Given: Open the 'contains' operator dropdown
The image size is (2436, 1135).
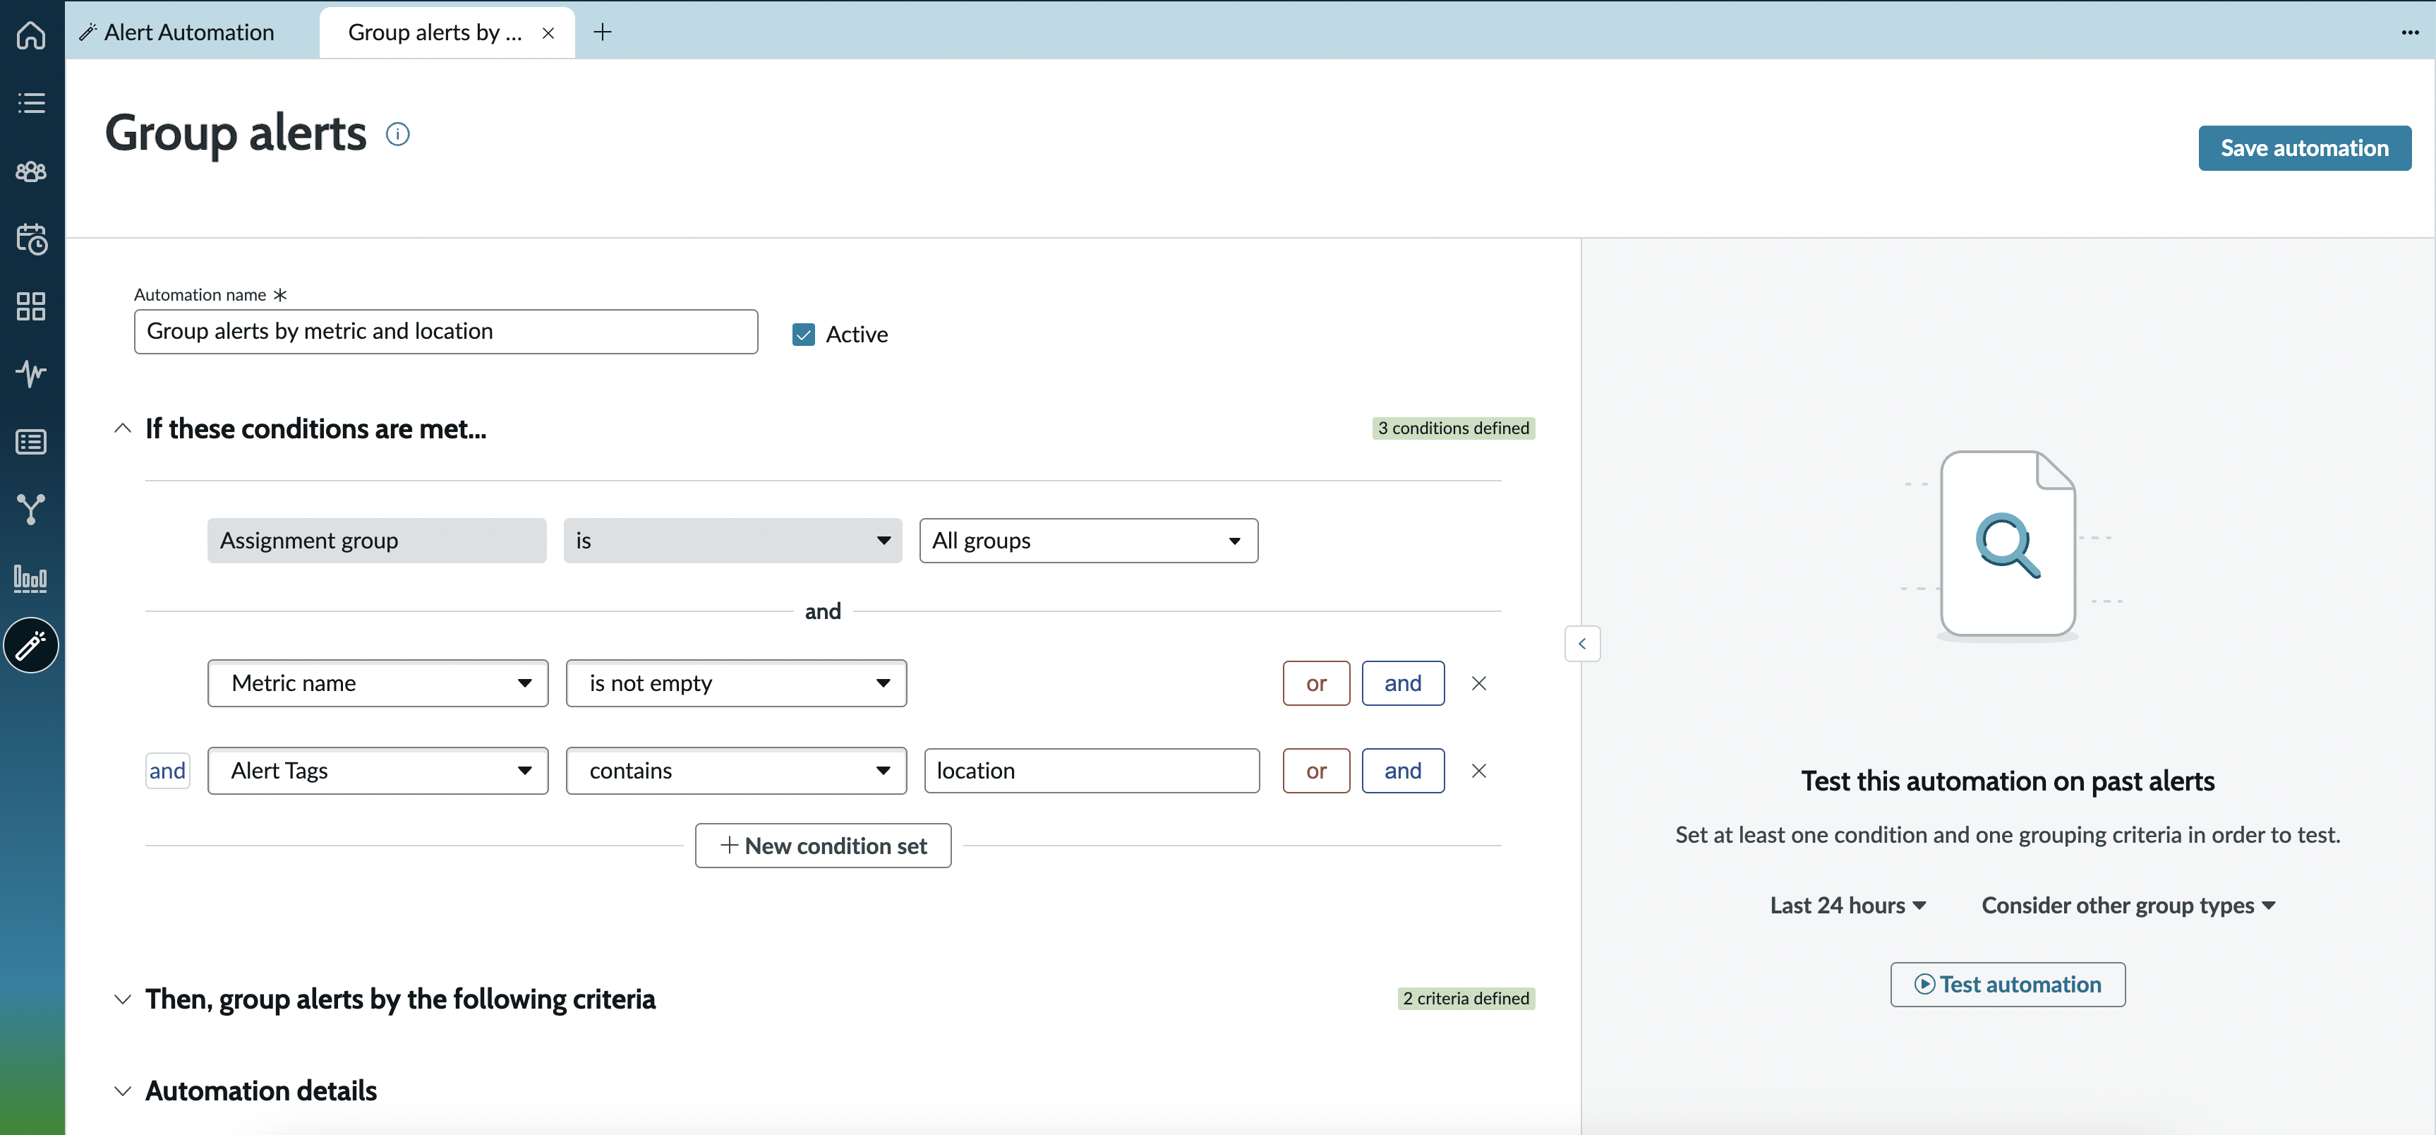Looking at the screenshot, I should click(736, 771).
